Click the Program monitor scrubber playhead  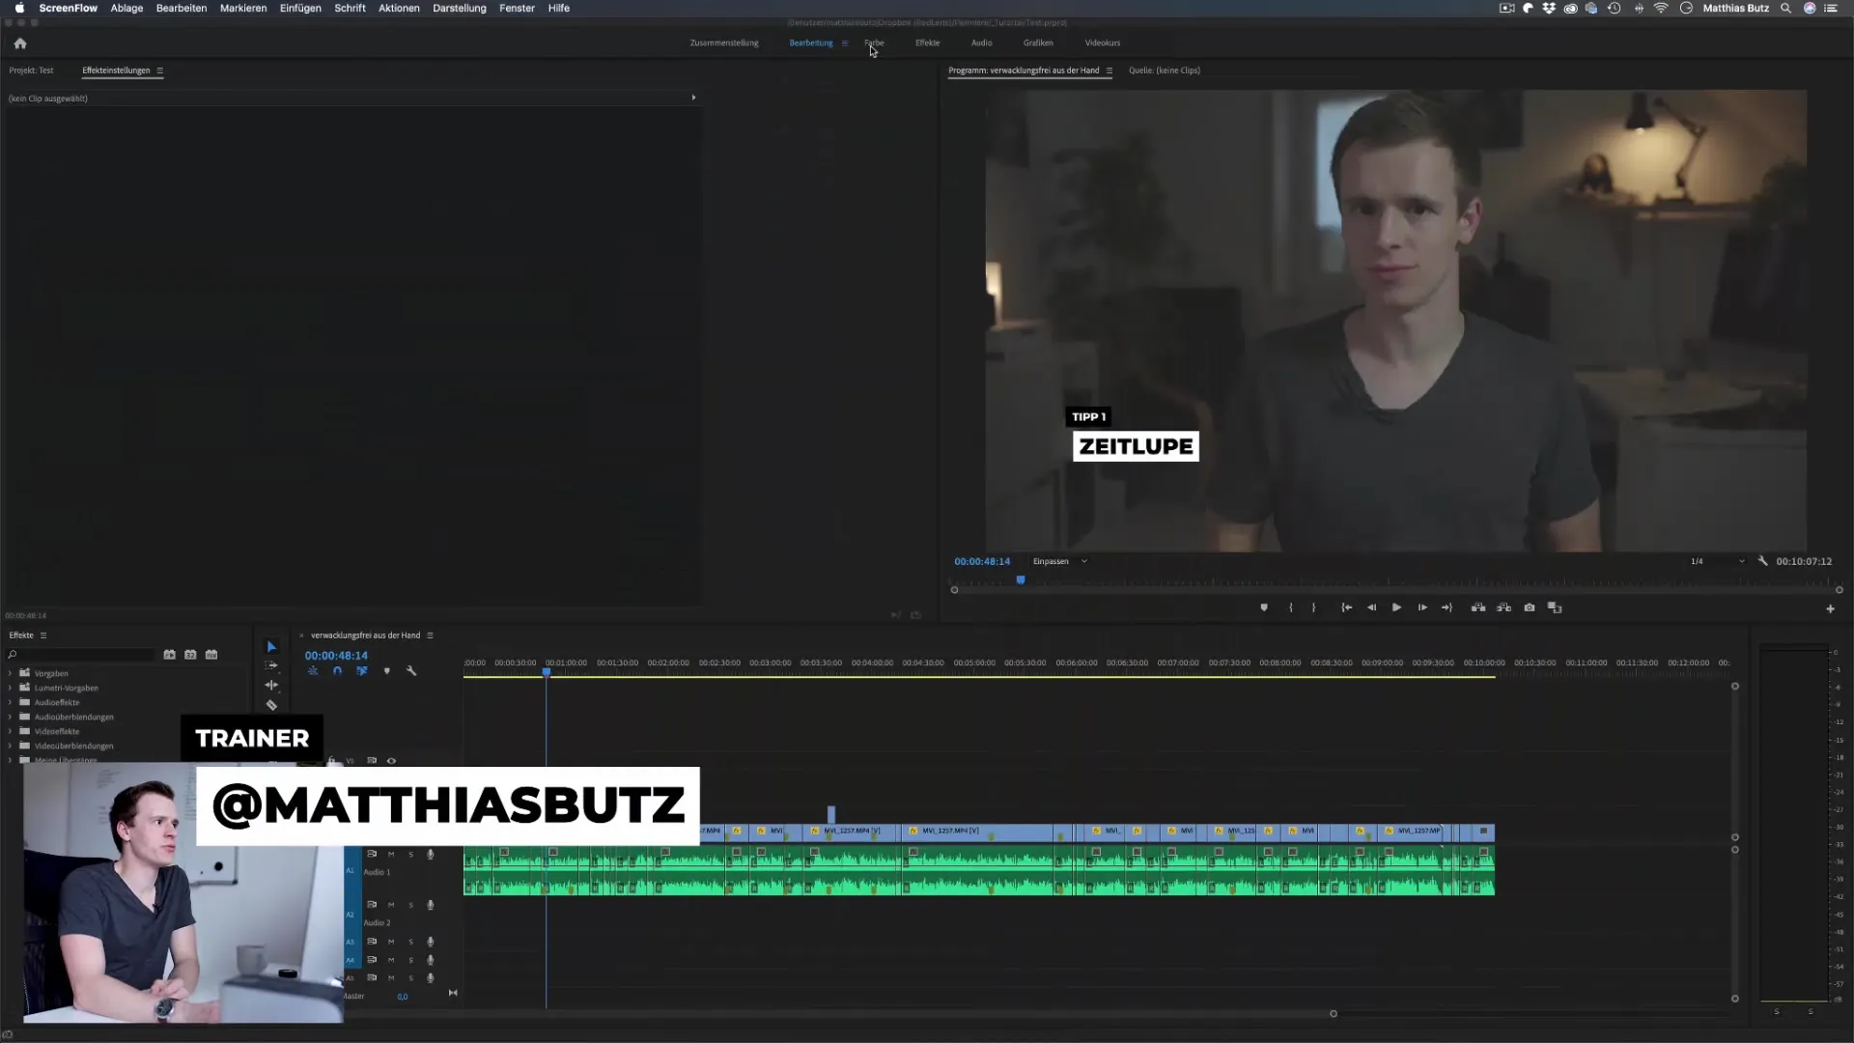(1021, 580)
